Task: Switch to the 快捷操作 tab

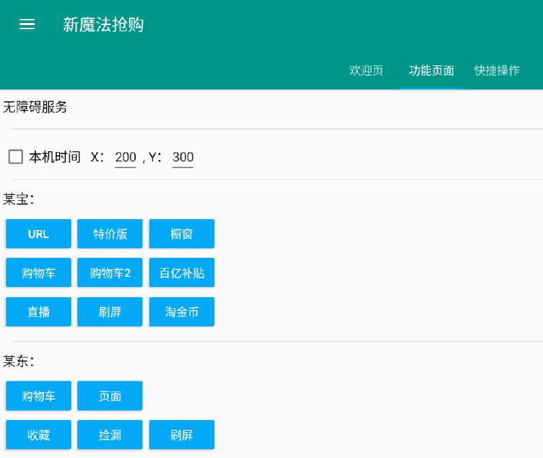Action: coord(497,71)
